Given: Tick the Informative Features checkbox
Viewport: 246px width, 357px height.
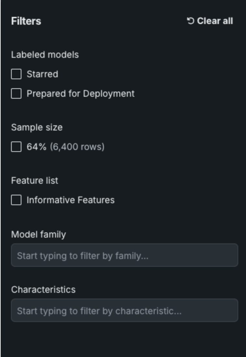Looking at the screenshot, I should click(16, 200).
